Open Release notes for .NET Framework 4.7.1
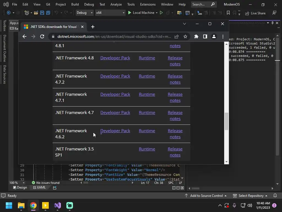Screen dimensions: 282x212 pyautogui.click(x=175, y=97)
